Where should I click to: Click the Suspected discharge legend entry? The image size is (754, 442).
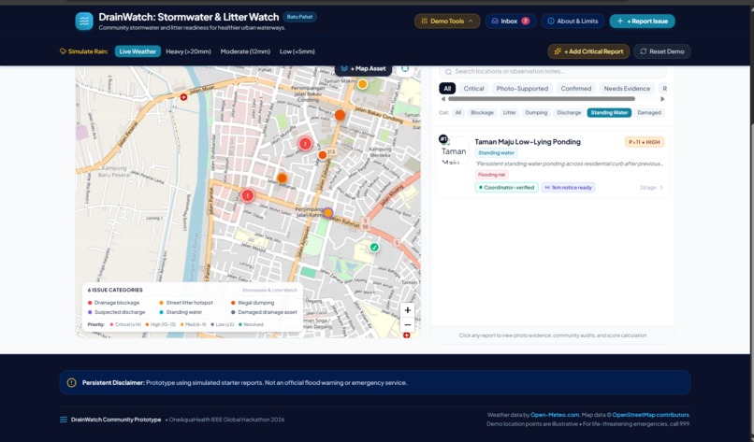coord(116,312)
